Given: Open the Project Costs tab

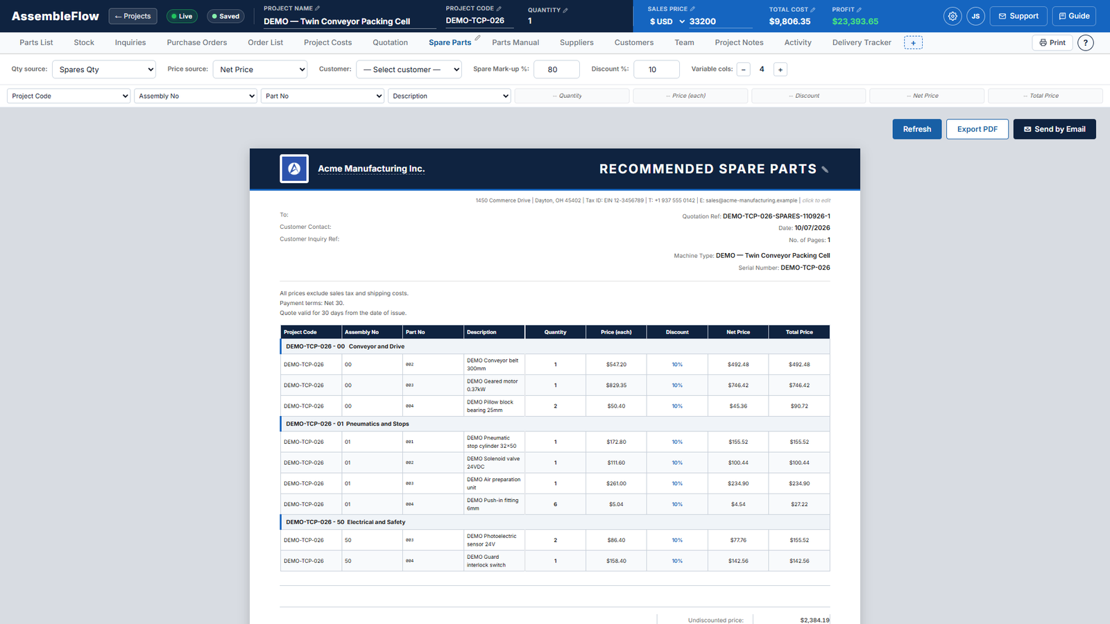Looking at the screenshot, I should [327, 43].
